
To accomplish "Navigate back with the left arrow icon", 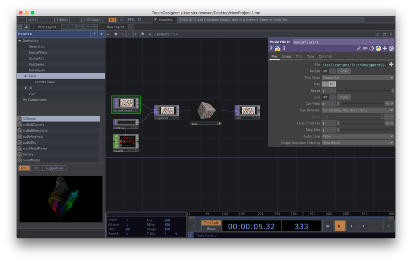I will click(122, 34).
